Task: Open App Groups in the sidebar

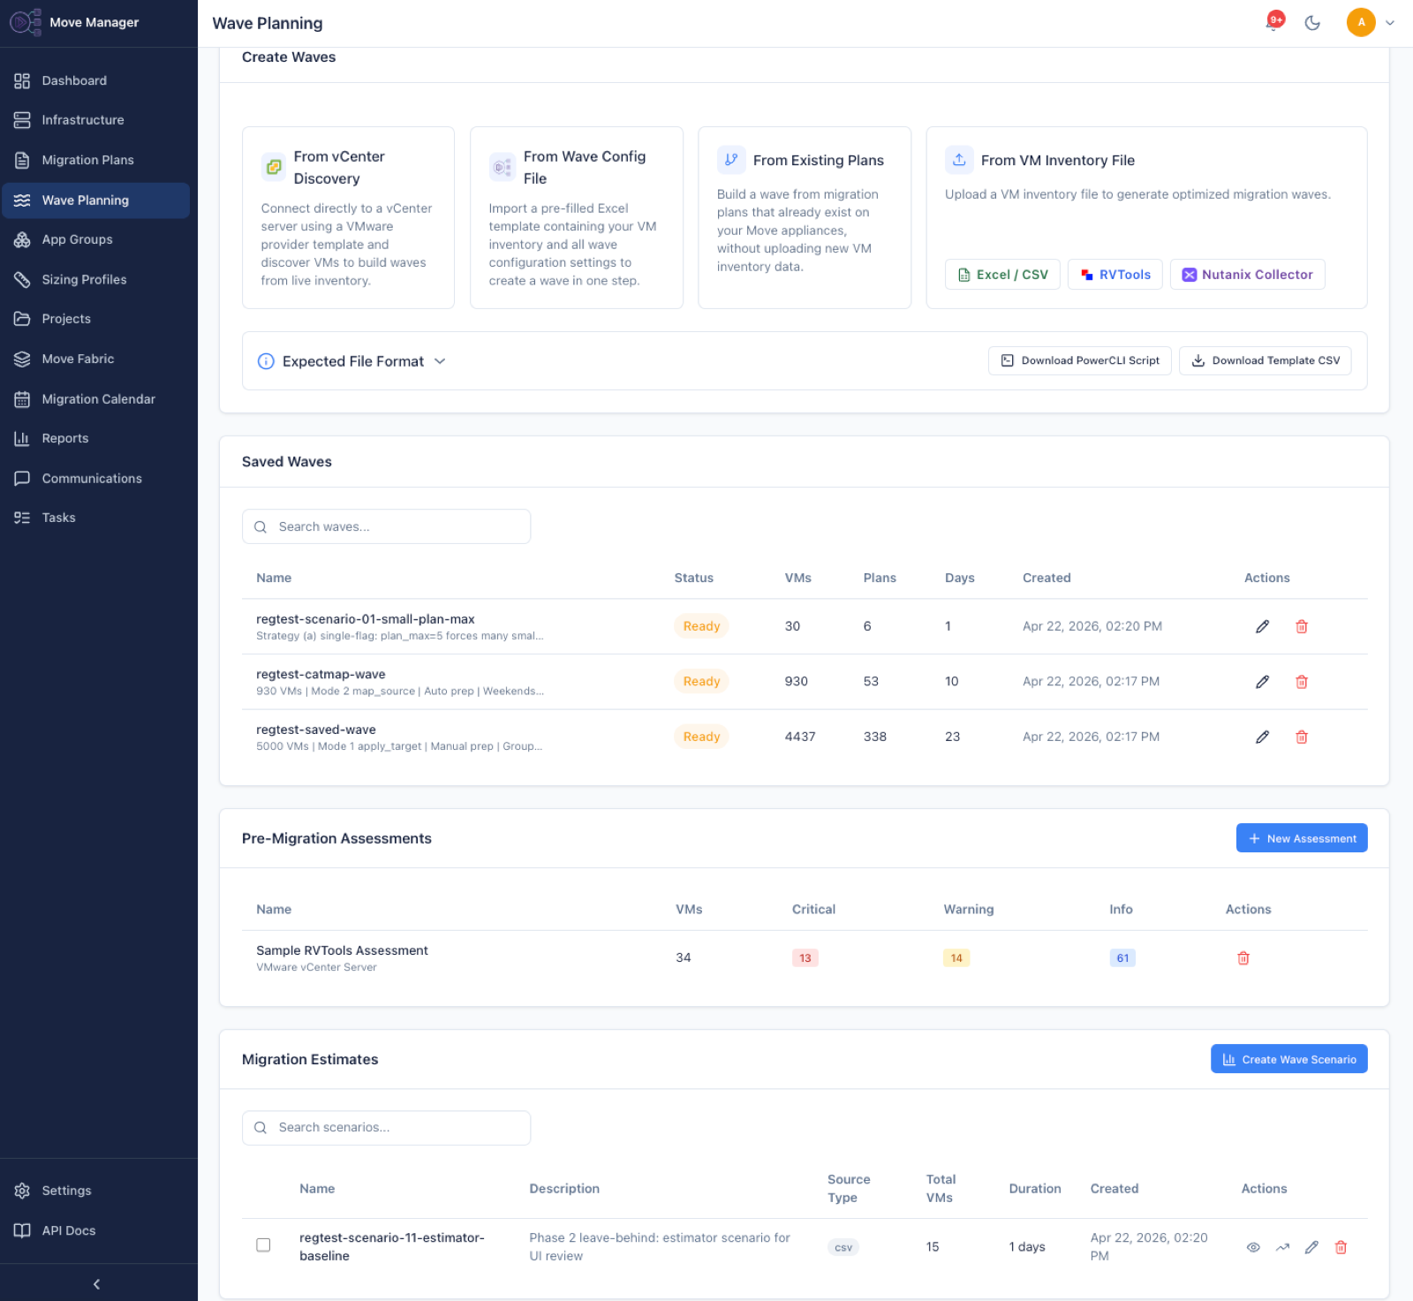Action: [x=95, y=239]
